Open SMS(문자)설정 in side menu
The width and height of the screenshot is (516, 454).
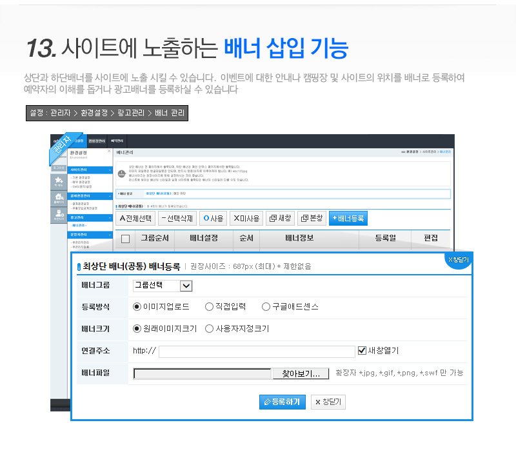81,186
